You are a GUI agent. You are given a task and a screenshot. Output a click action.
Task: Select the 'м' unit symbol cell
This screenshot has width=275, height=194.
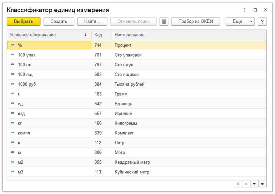(49, 152)
